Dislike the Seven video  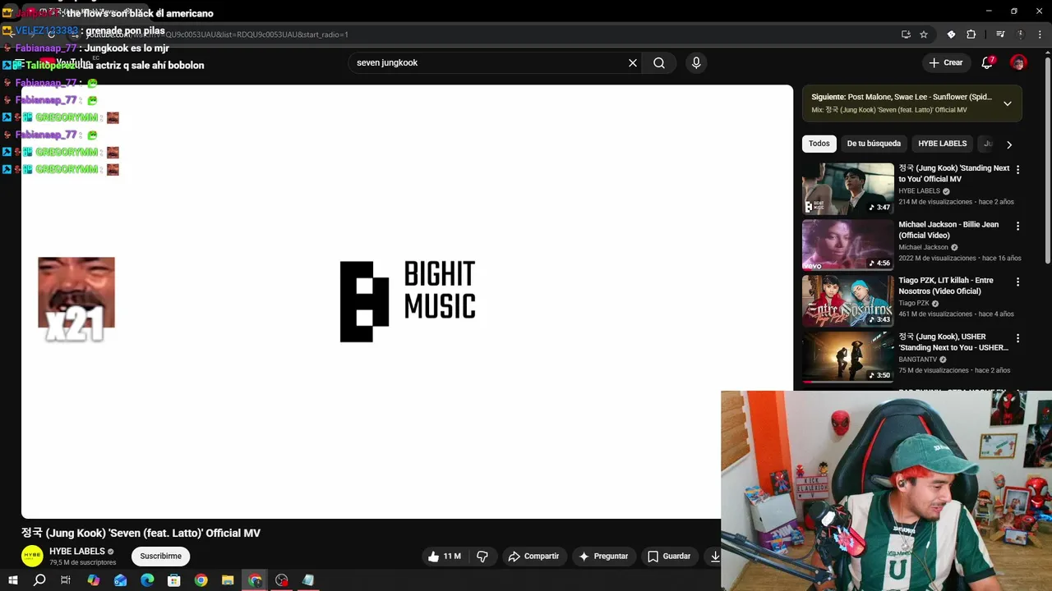pos(482,557)
